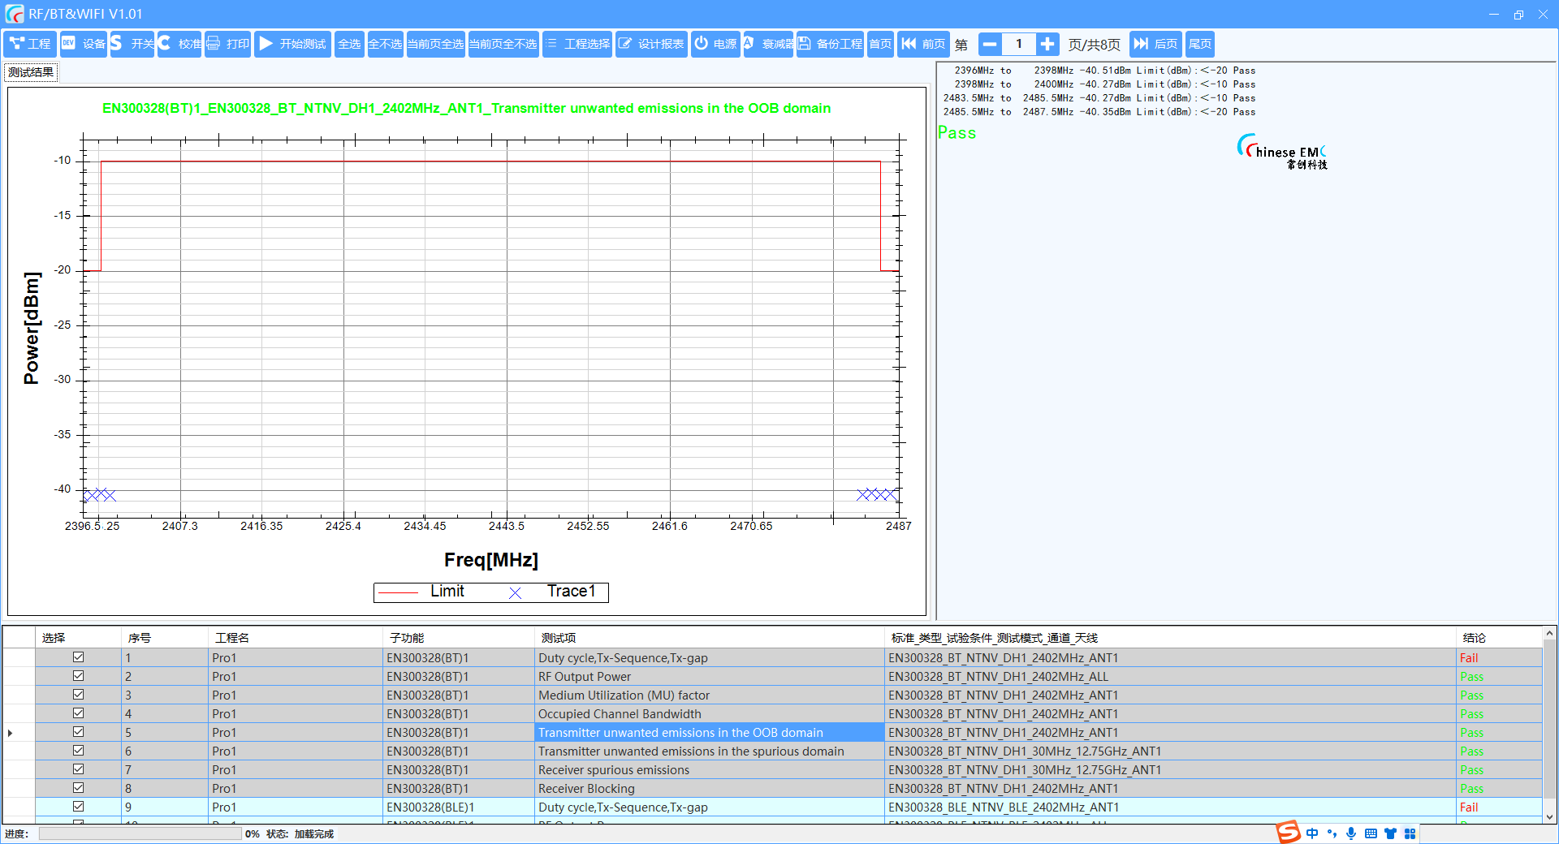Click the 全不选 (deselect all) button
1559x844 pixels.
[385, 44]
